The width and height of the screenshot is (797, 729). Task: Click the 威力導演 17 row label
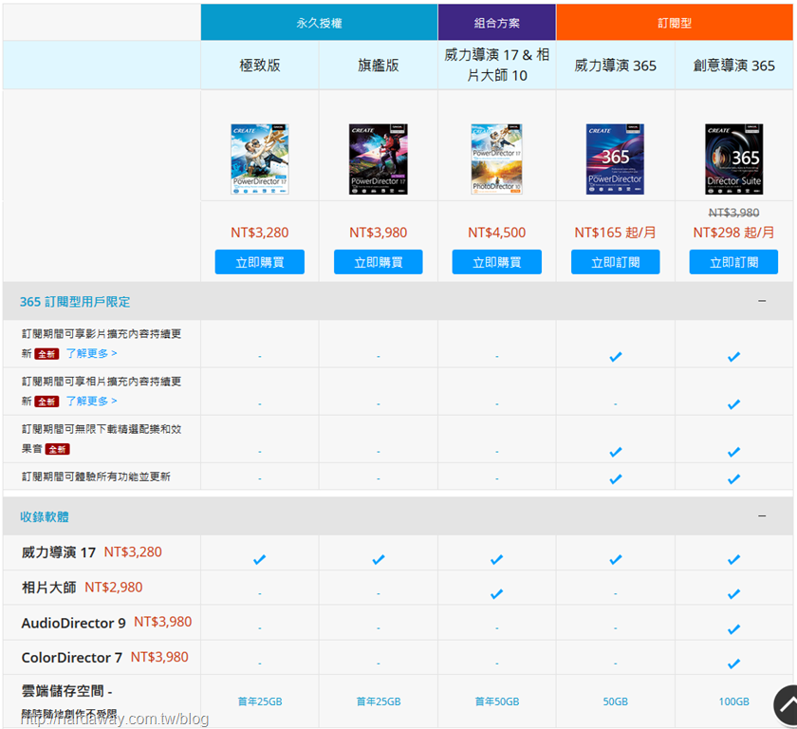(59, 552)
